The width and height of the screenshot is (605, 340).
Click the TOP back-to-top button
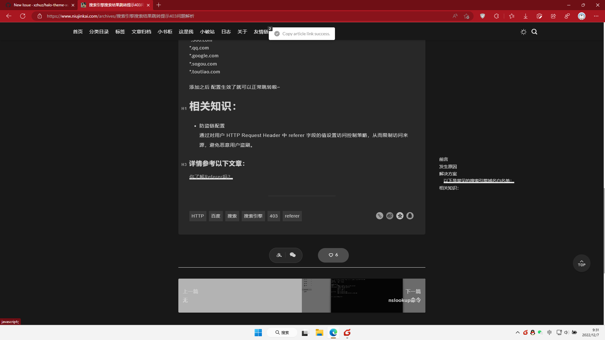coord(581,263)
